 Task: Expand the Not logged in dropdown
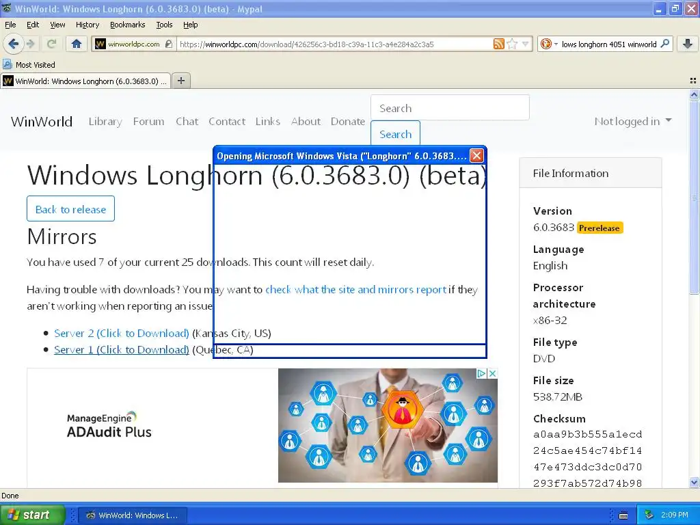(x=632, y=122)
